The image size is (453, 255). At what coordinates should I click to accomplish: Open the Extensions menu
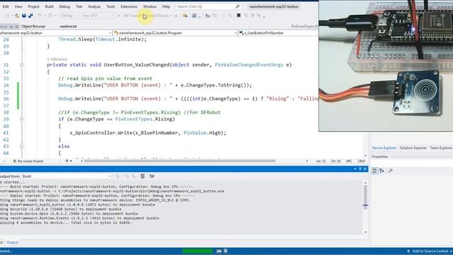[x=129, y=6]
